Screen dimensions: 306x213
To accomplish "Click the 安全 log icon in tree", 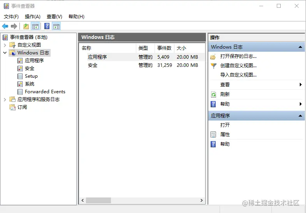I will click(x=20, y=68).
